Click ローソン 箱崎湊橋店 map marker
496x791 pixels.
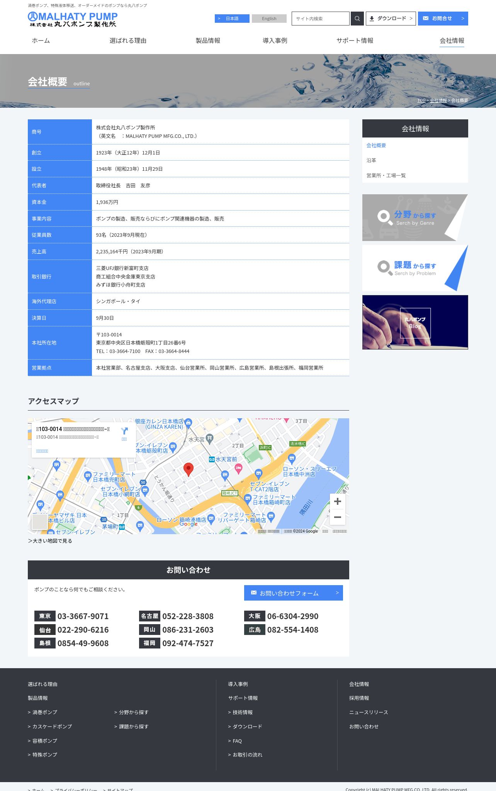pyautogui.click(x=211, y=519)
